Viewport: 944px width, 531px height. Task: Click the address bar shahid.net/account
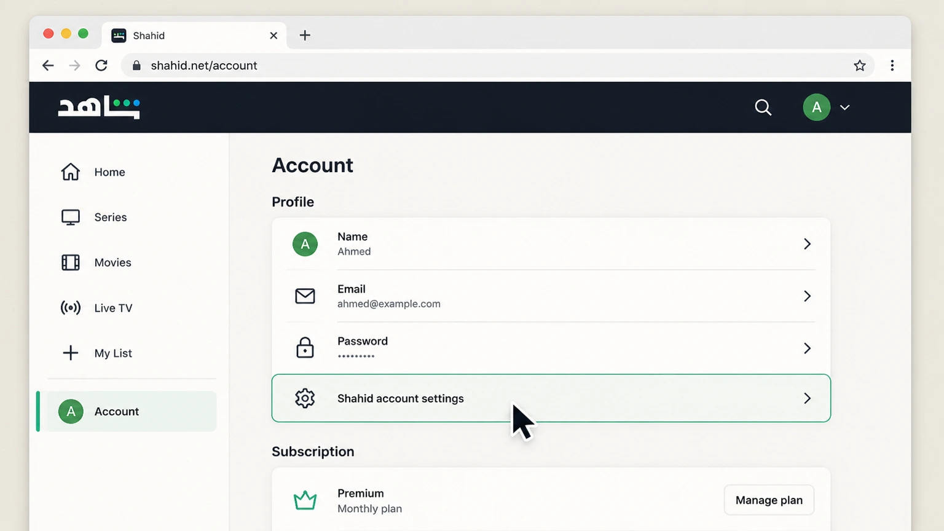[x=498, y=65]
